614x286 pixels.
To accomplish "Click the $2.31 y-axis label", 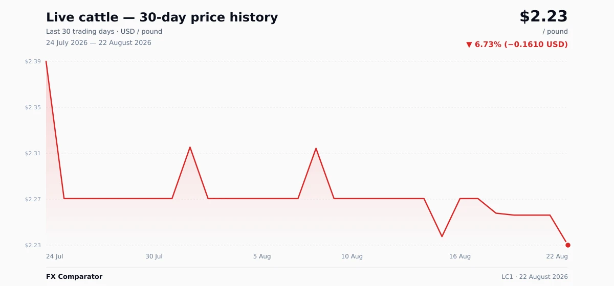I will tap(33, 153).
